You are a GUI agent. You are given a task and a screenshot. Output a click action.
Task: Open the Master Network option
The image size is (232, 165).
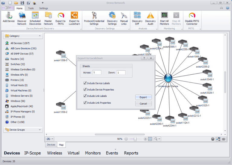pos(48,18)
